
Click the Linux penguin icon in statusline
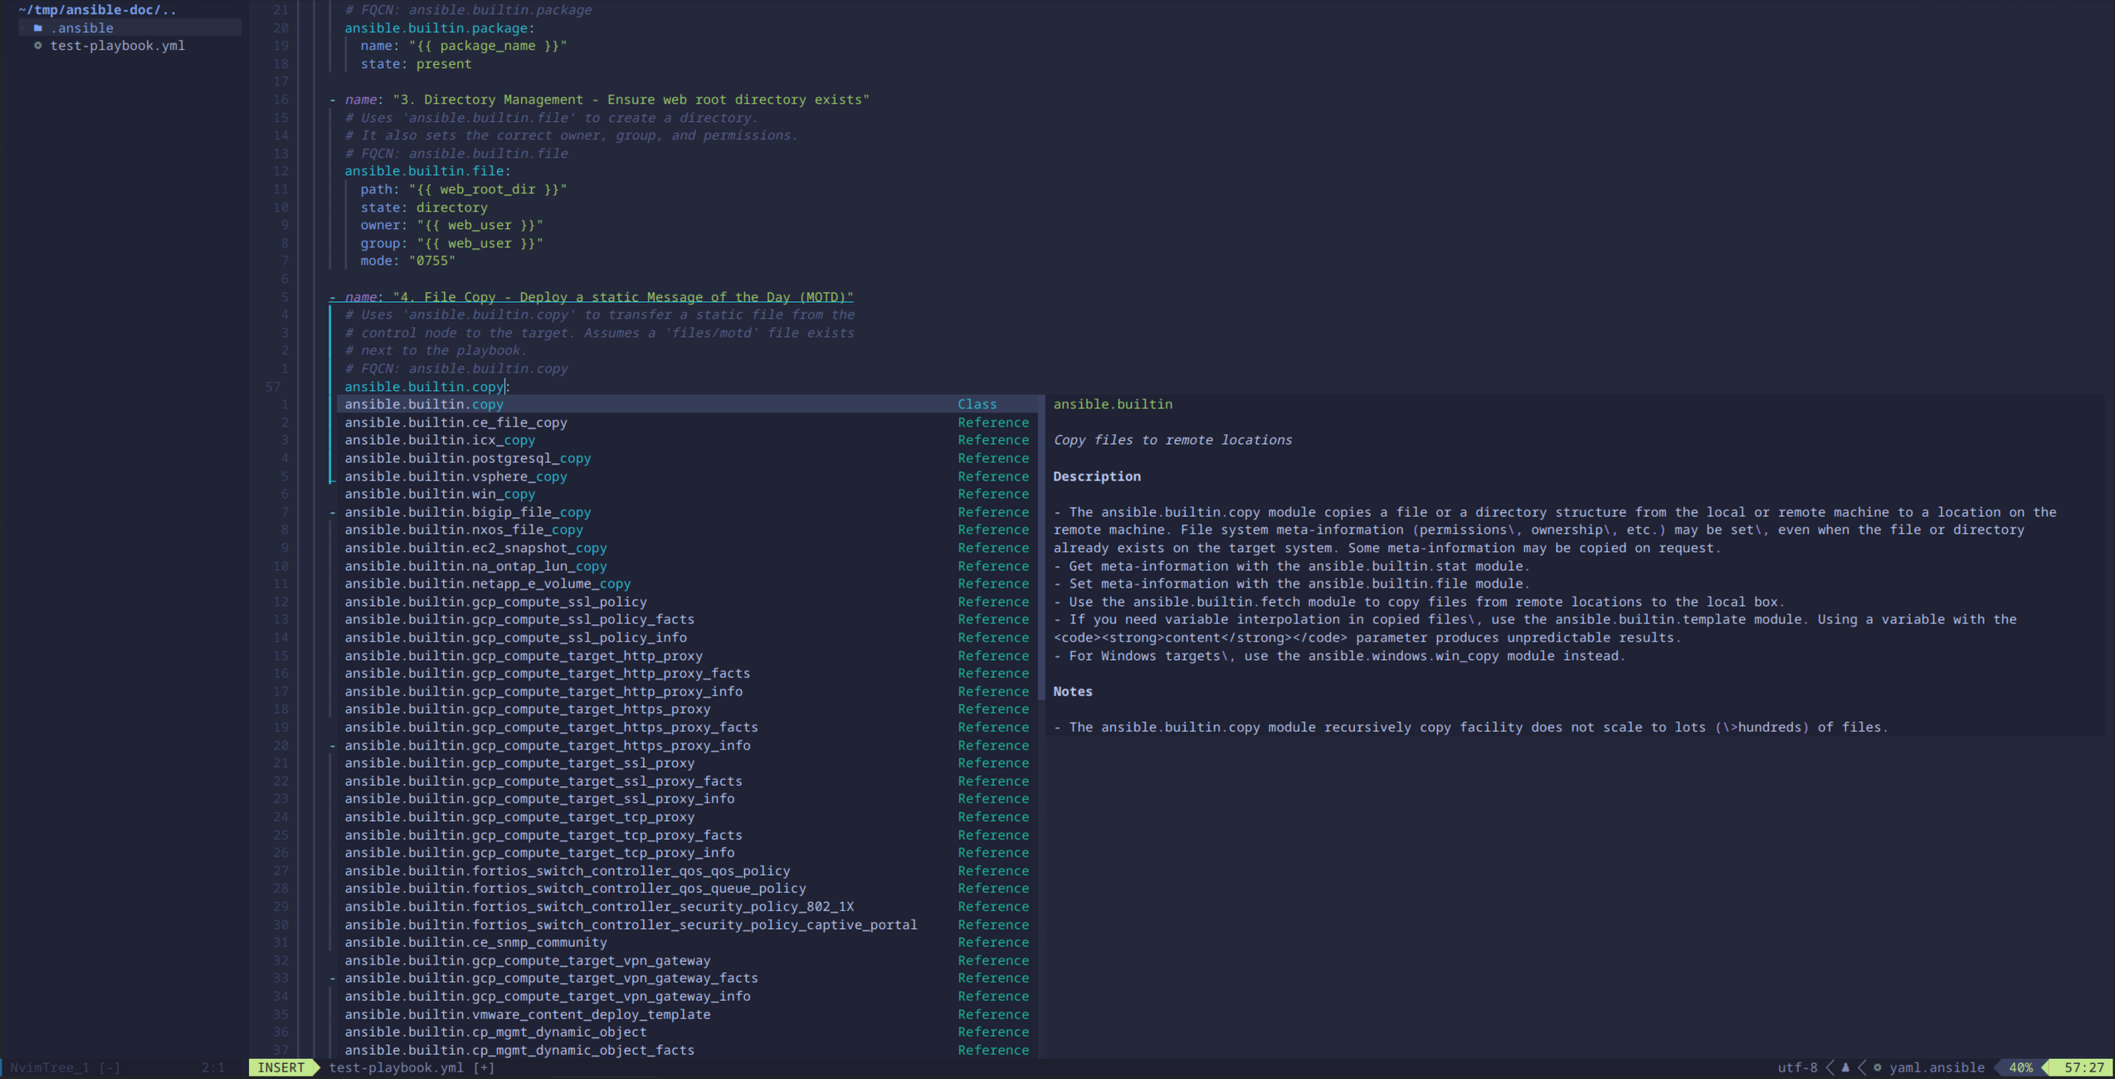tap(1845, 1067)
